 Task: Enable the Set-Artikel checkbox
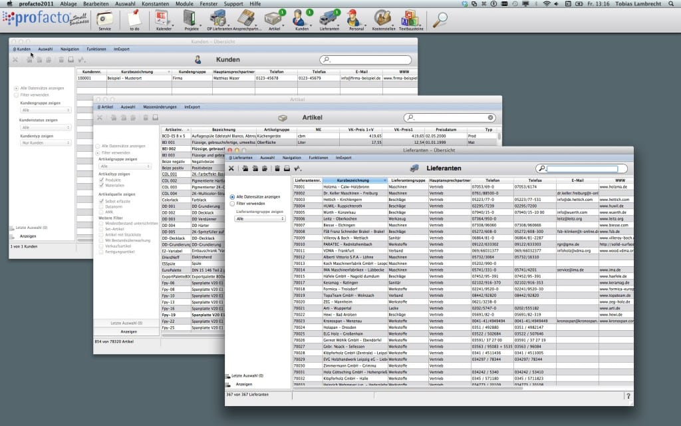click(101, 229)
